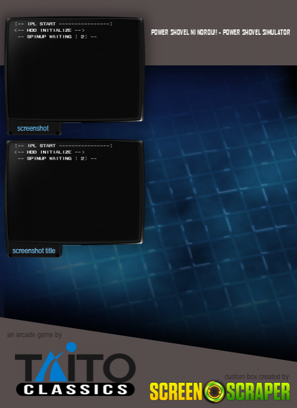Click the green SCRAPER word logo
The image size is (297, 408).
click(258, 392)
